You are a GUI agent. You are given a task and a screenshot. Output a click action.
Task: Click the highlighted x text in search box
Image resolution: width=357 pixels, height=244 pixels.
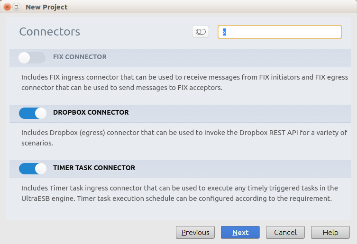tap(225, 32)
